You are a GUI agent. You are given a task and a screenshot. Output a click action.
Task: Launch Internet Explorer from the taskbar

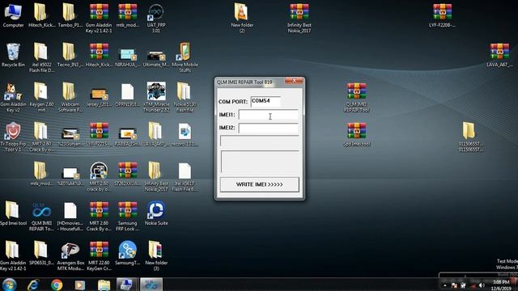(x=33, y=285)
